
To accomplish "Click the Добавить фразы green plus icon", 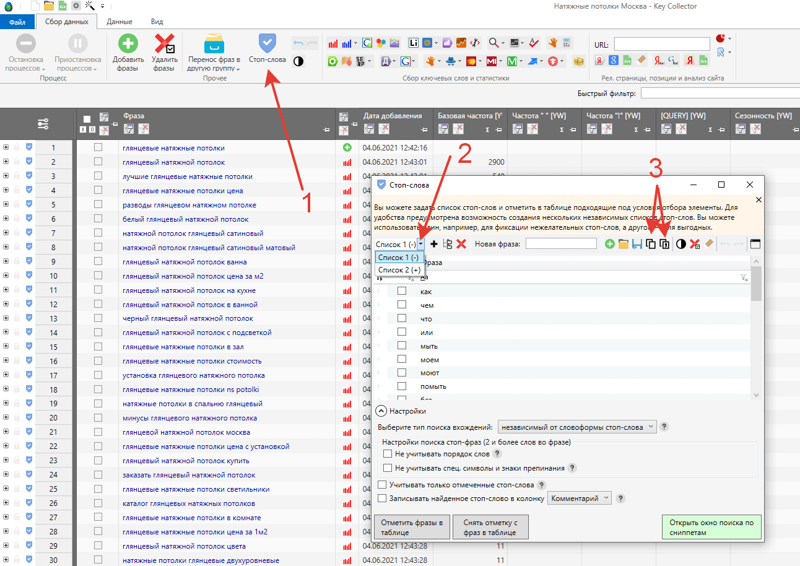I will click(x=128, y=44).
